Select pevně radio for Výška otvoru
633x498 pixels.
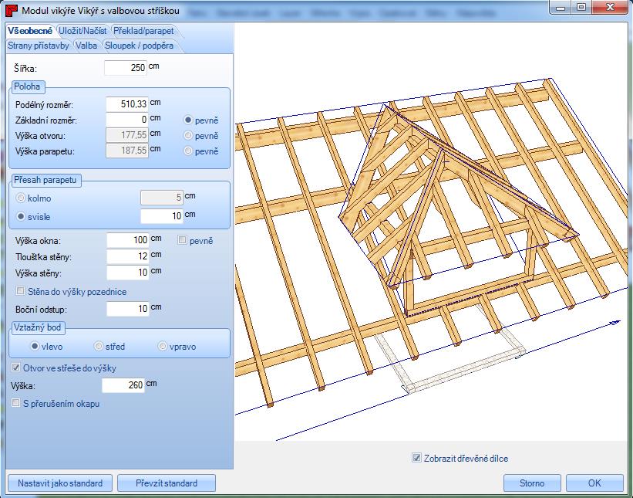[x=188, y=135]
